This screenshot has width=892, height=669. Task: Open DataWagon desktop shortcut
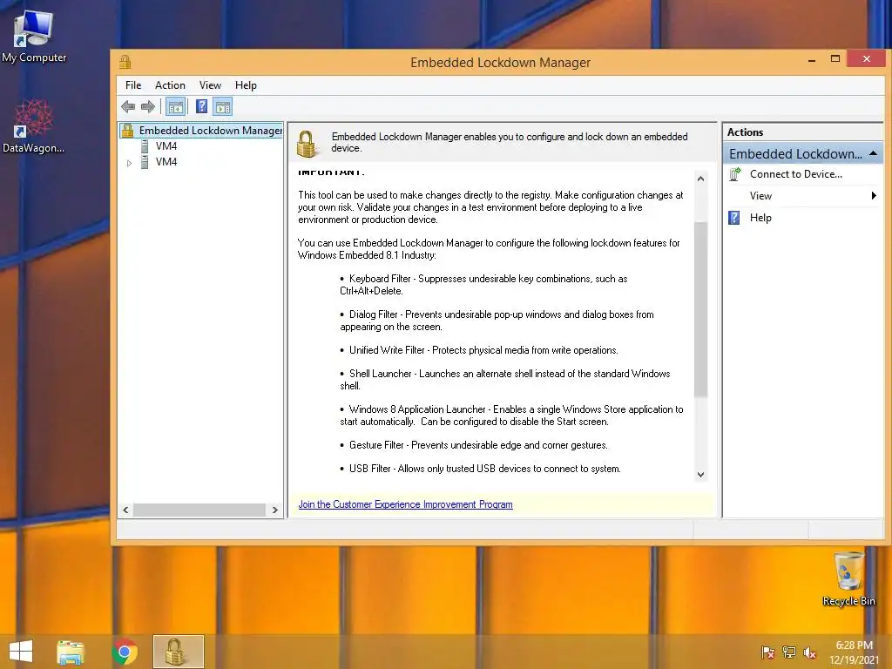point(33,126)
